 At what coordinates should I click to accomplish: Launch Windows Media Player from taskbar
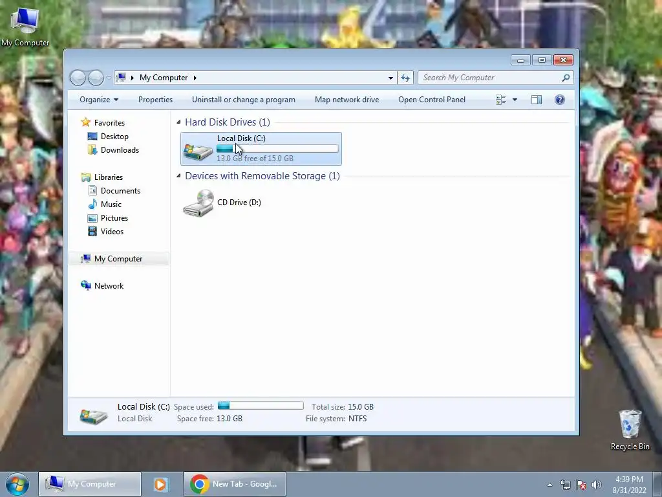(160, 484)
